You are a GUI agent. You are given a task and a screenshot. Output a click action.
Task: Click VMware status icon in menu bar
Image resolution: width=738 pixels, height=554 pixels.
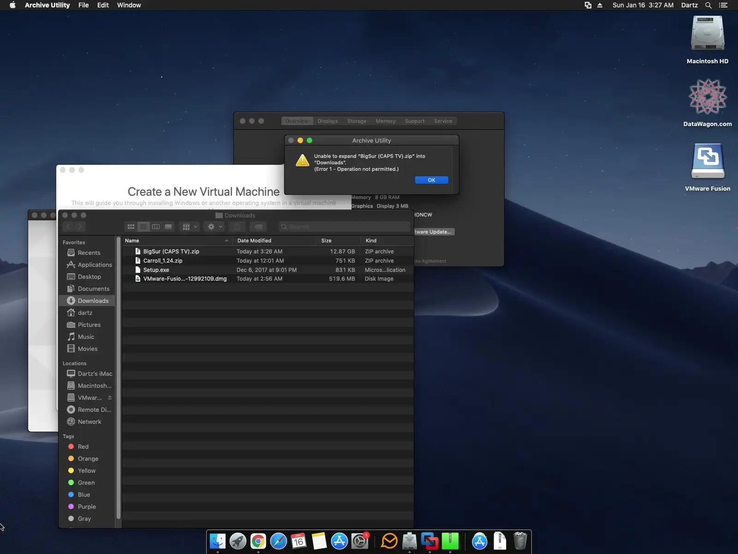coord(588,5)
